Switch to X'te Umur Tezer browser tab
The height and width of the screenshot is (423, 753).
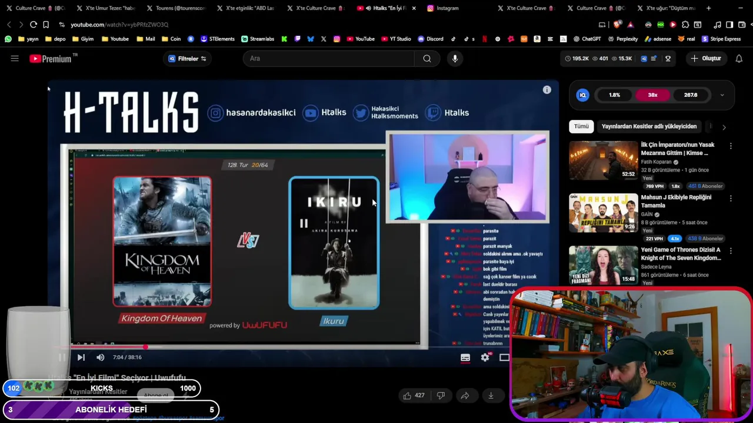click(x=106, y=8)
